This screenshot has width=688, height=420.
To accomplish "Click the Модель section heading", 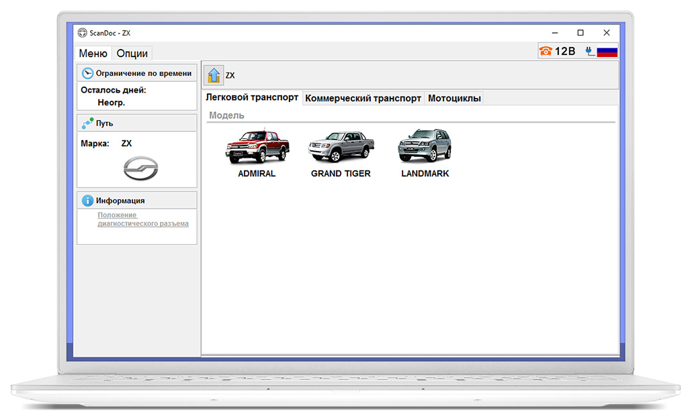I will (226, 115).
